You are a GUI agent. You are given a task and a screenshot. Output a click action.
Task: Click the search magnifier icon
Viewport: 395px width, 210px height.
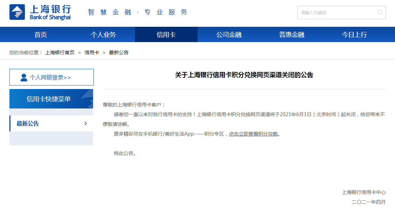tap(380, 13)
